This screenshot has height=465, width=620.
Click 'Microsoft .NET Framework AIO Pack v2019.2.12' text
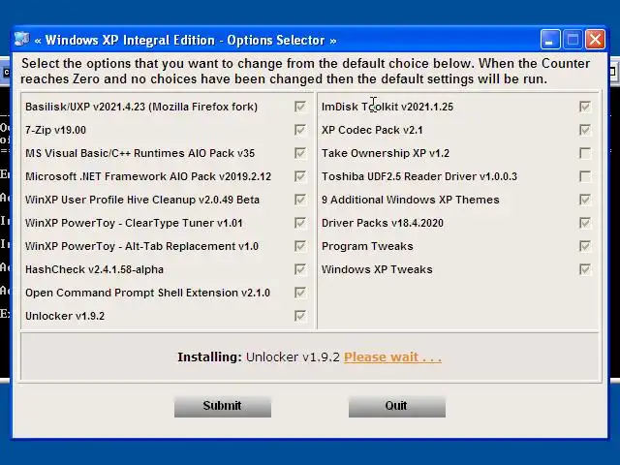(x=148, y=176)
